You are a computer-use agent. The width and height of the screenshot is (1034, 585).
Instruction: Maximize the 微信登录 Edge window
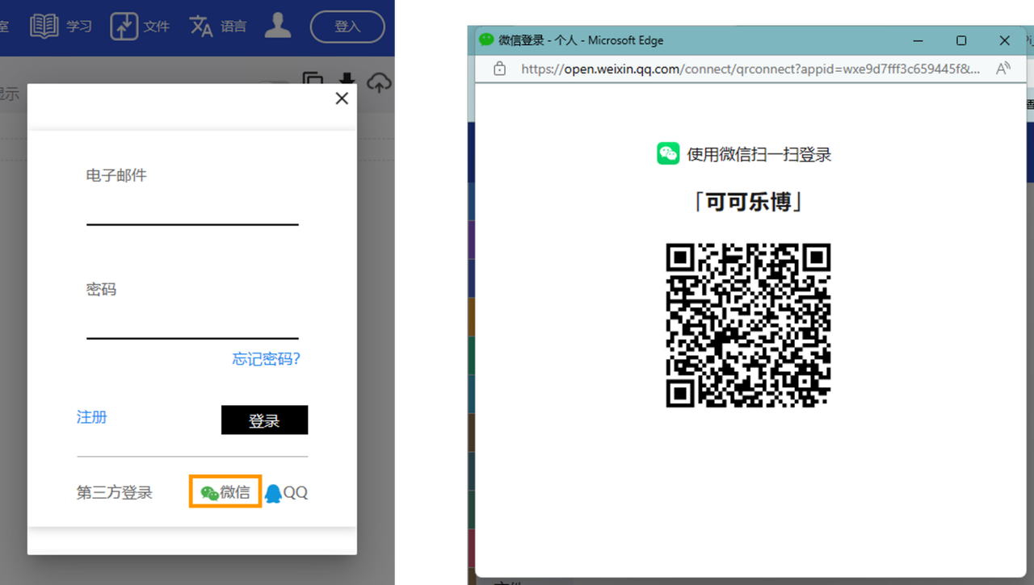pos(961,40)
